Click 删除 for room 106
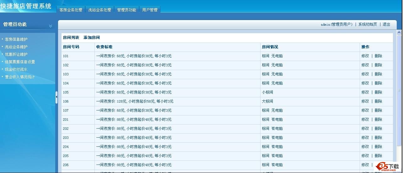Screen dimensions: 403x173 point(378,101)
